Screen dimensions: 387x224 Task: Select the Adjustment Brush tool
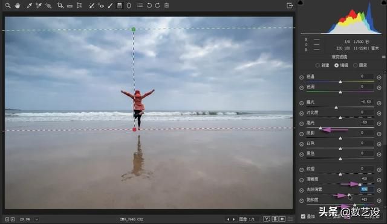[x=110, y=5]
